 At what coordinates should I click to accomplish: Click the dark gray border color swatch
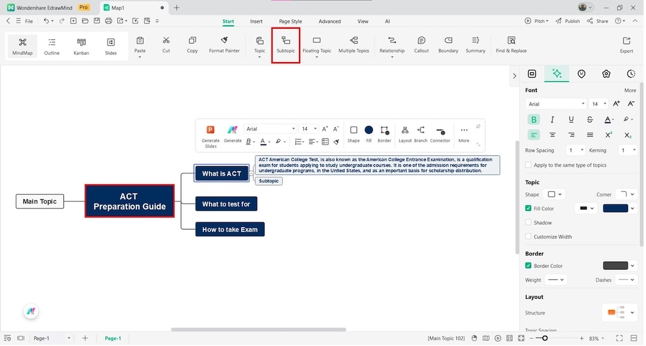(615, 266)
